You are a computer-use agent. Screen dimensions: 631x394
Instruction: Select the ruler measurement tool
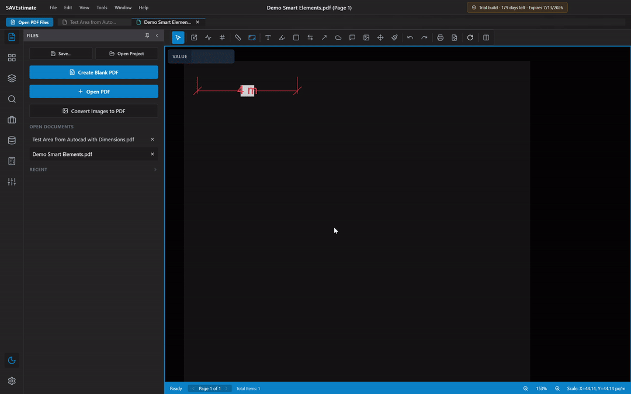coord(238,37)
